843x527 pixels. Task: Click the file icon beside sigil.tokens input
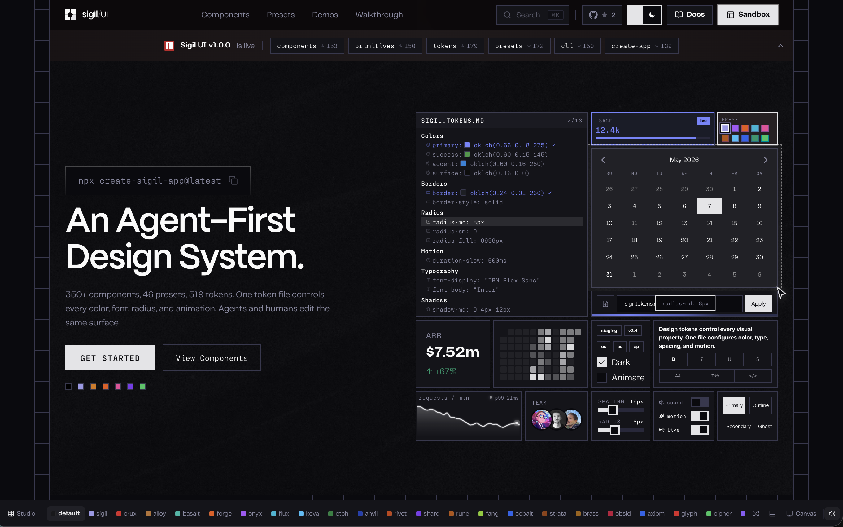[x=605, y=303]
